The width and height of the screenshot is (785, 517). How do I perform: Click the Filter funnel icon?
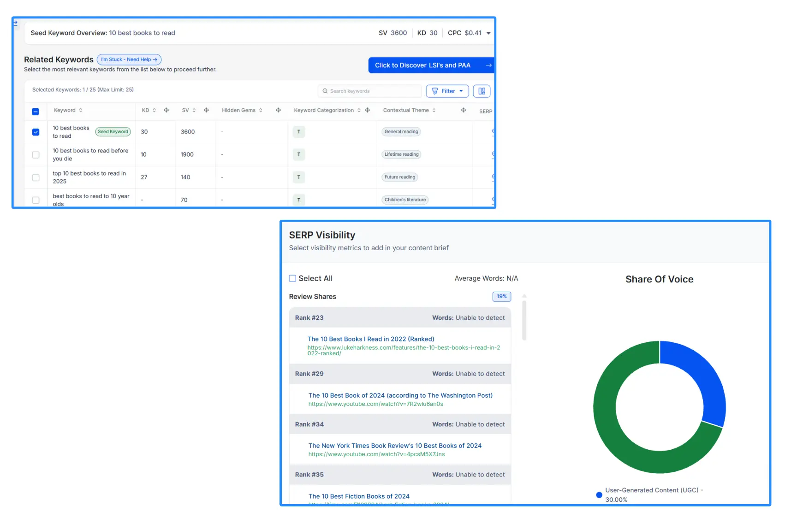(x=436, y=91)
